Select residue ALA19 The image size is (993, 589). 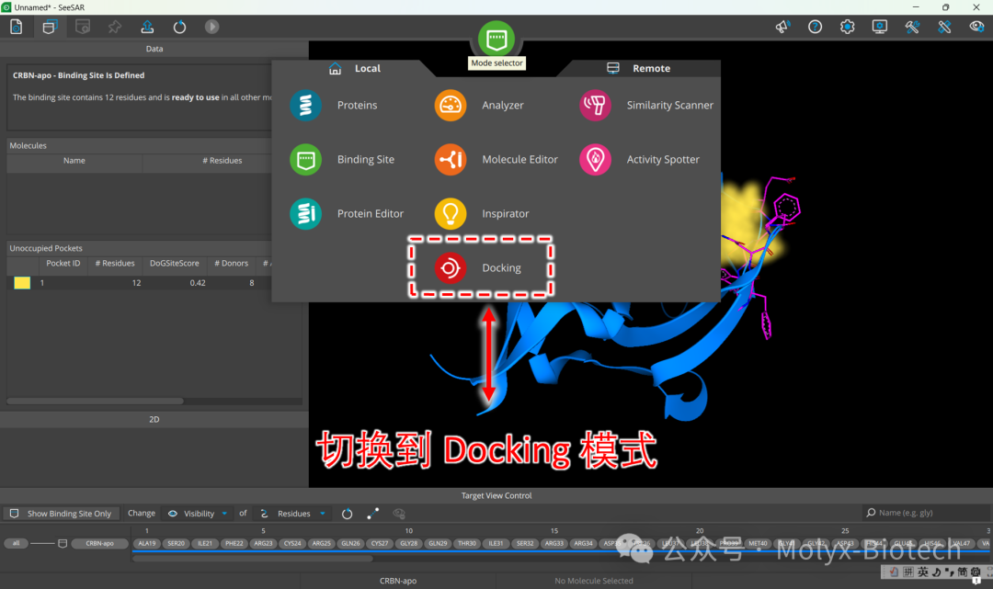point(147,543)
